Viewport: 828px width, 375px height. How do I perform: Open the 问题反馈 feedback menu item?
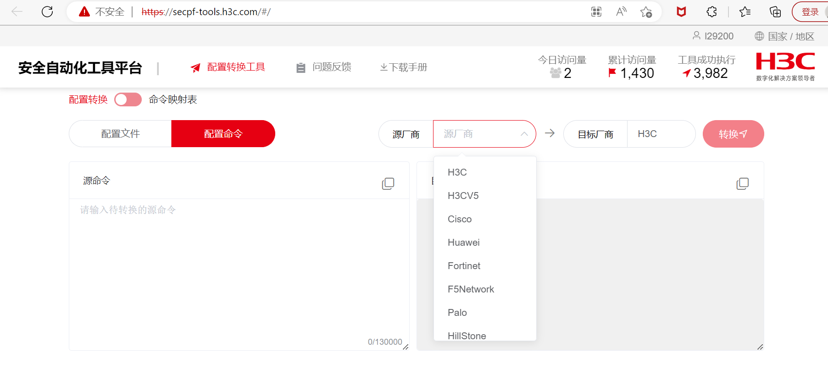coord(324,67)
